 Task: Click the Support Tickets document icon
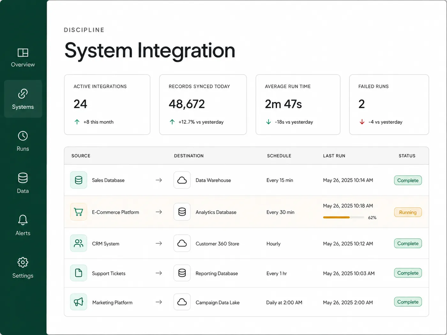[79, 273]
